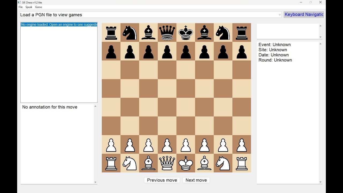Click the empty d4 square

tap(167, 107)
